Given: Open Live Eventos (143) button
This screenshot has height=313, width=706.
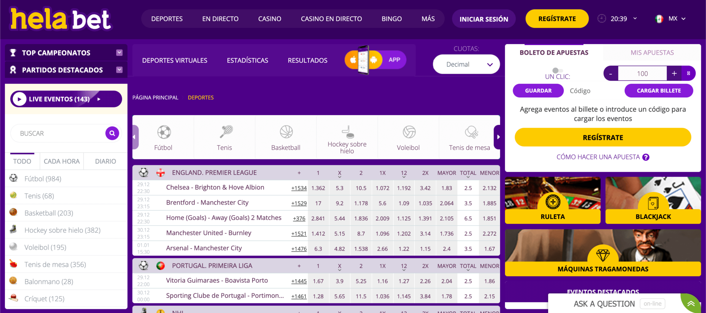Looking at the screenshot, I should (66, 99).
